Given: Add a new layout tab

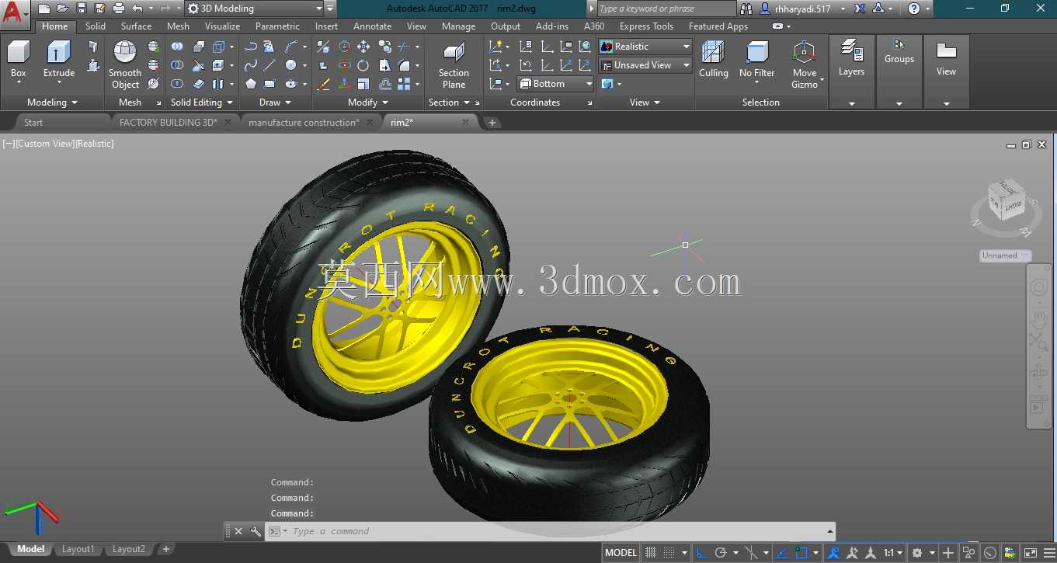Looking at the screenshot, I should (165, 549).
